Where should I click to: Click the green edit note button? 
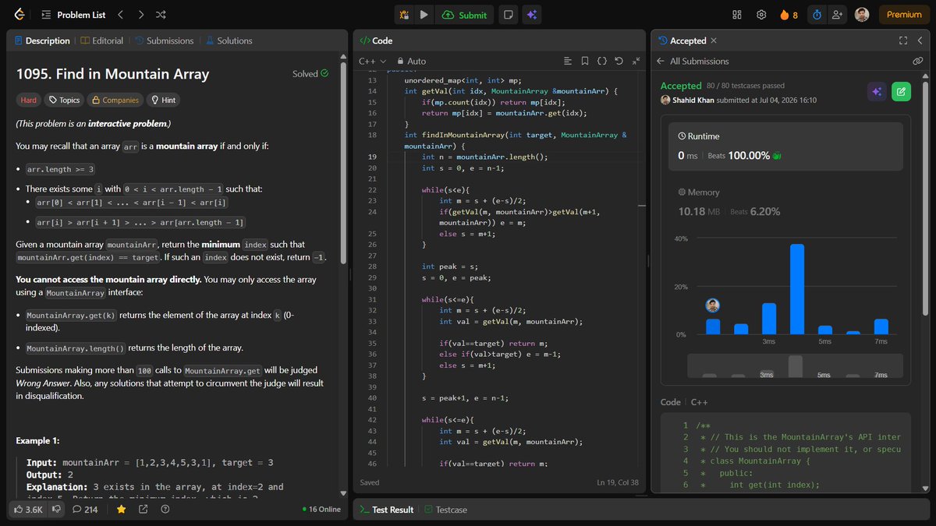(901, 91)
